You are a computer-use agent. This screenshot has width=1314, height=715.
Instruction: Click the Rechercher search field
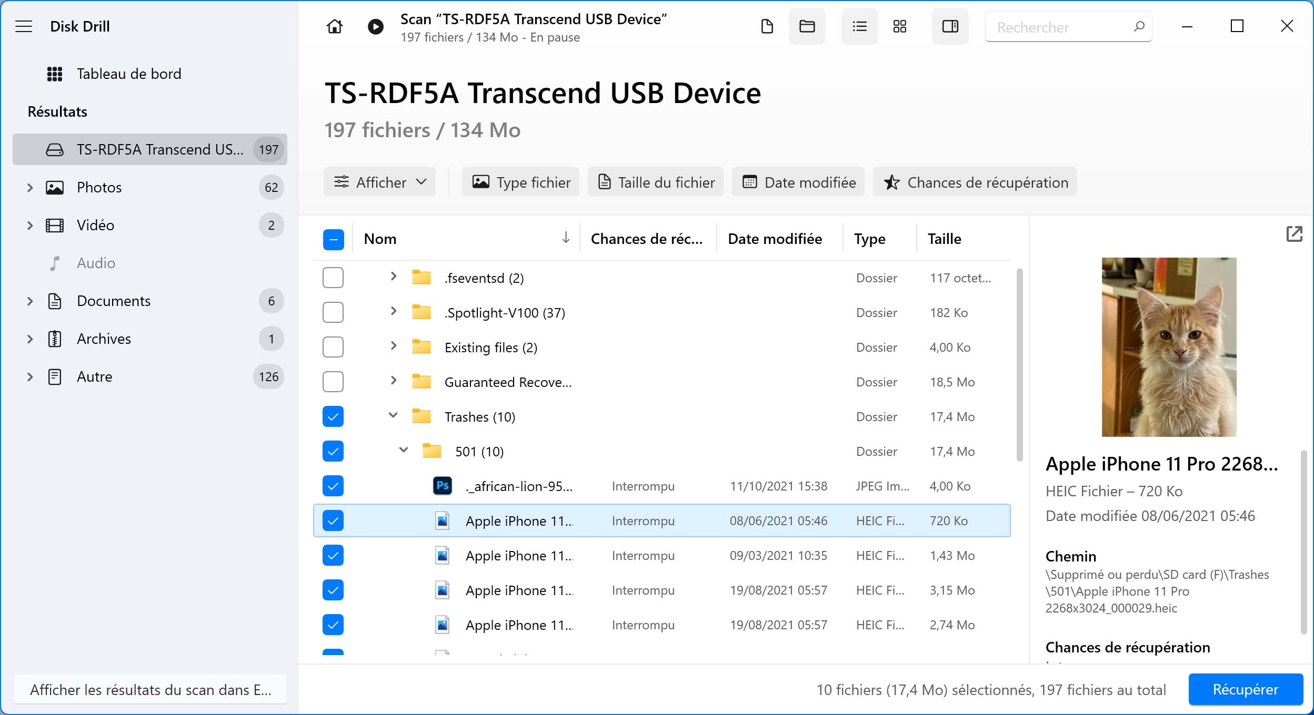tap(1058, 27)
